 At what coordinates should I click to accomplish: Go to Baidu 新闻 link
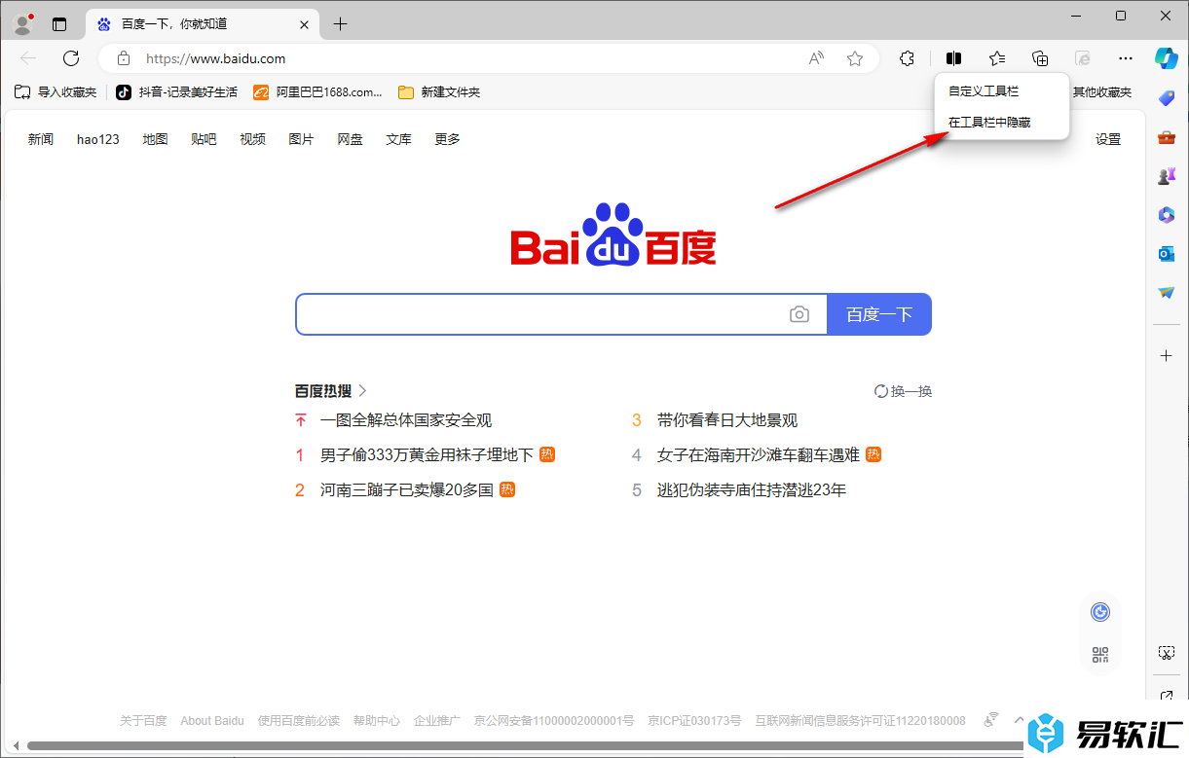[41, 139]
